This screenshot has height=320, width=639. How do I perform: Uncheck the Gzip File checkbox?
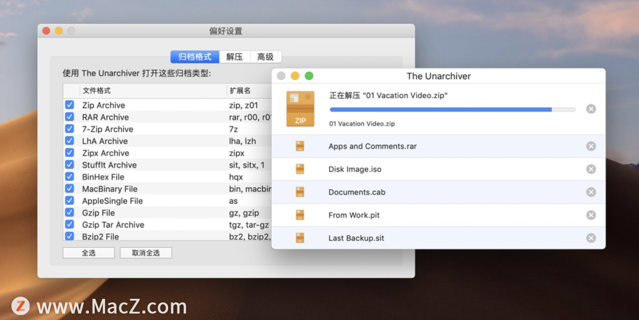69,212
